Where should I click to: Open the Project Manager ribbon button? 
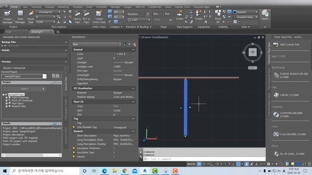8,17
